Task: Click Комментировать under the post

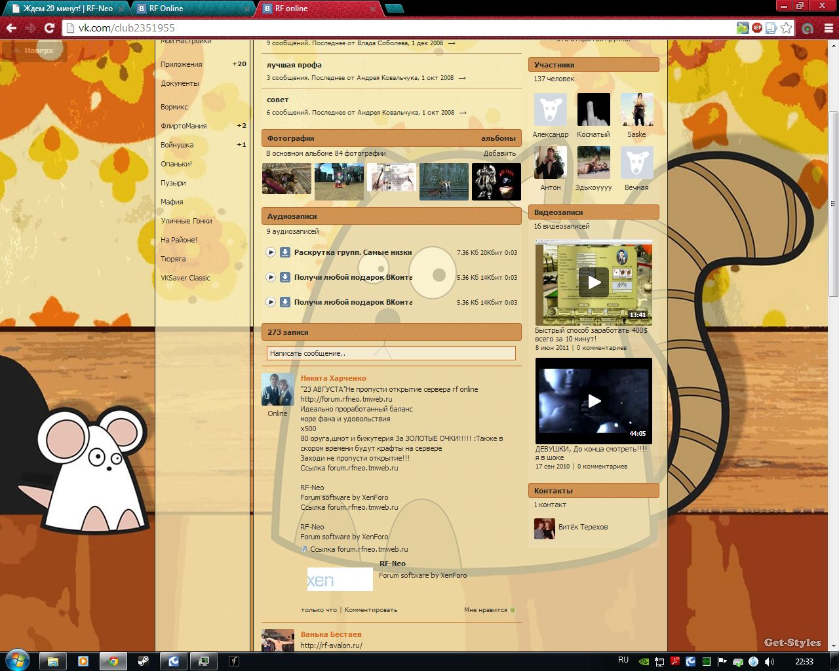Action: coord(371,610)
